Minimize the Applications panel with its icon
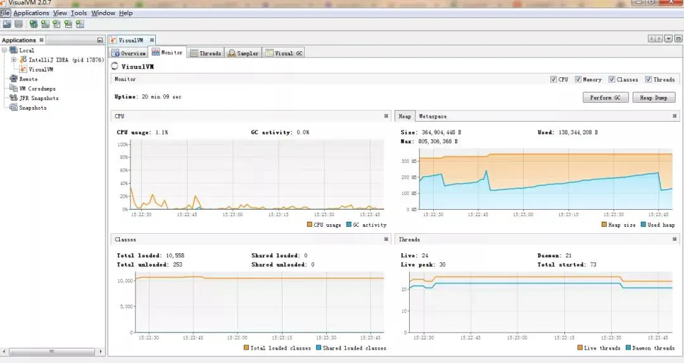This screenshot has height=363, width=684. tap(100, 40)
